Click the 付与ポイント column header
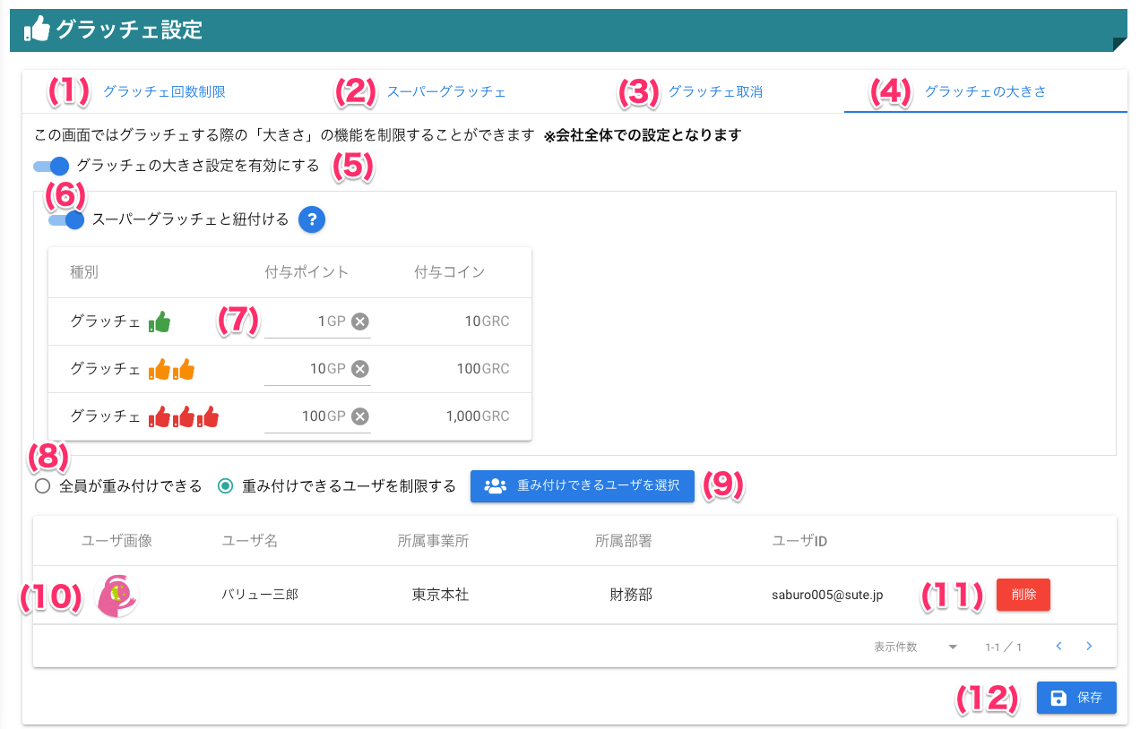Image resolution: width=1140 pixels, height=729 pixels. 307,272
